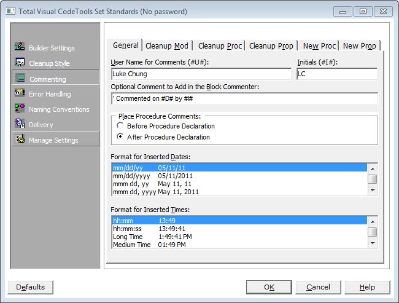Select mm/dd/yyyy date format row

pos(239,176)
